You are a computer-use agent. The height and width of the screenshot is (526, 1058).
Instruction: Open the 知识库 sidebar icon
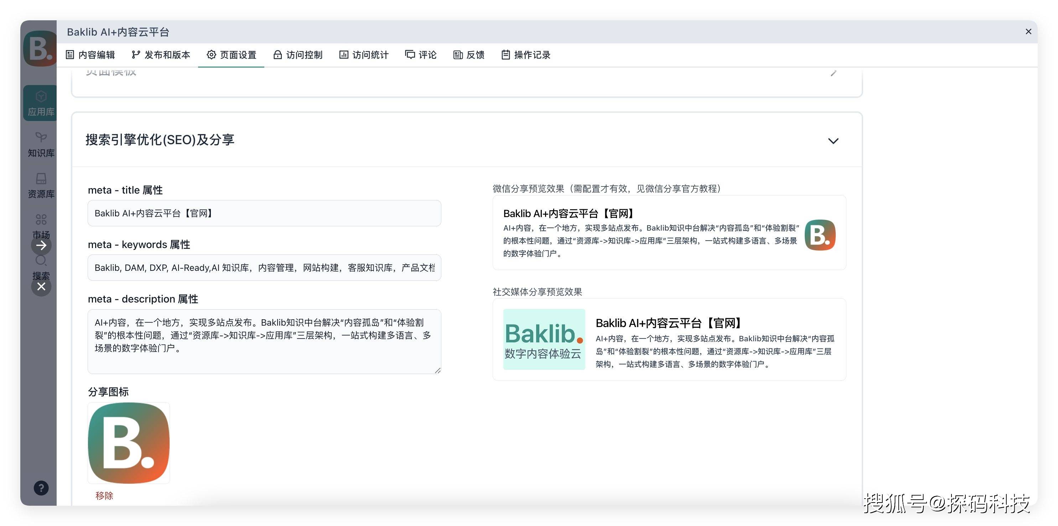point(41,144)
